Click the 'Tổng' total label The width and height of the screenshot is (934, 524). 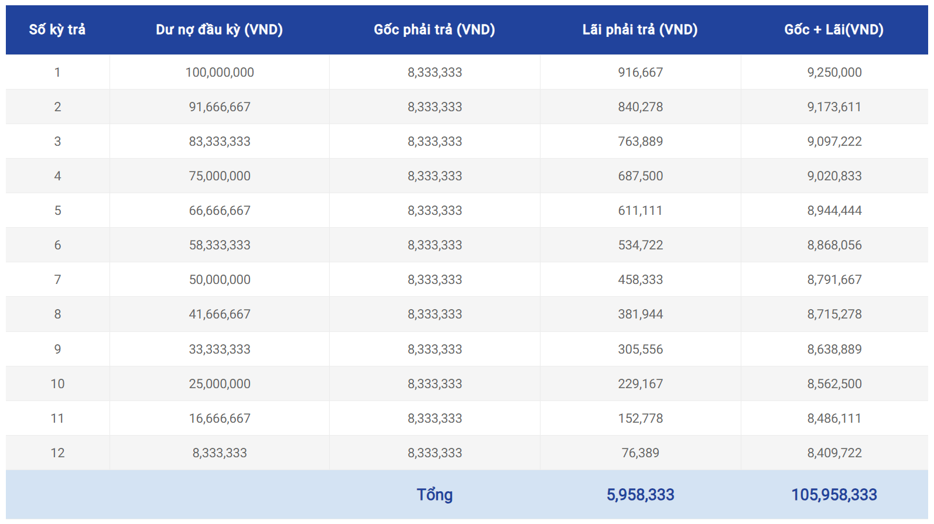[435, 495]
